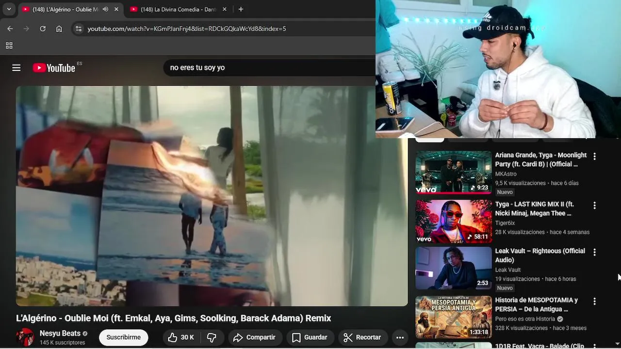Reload the current YouTube page
Screen dimensions: 621x349
pos(43,29)
